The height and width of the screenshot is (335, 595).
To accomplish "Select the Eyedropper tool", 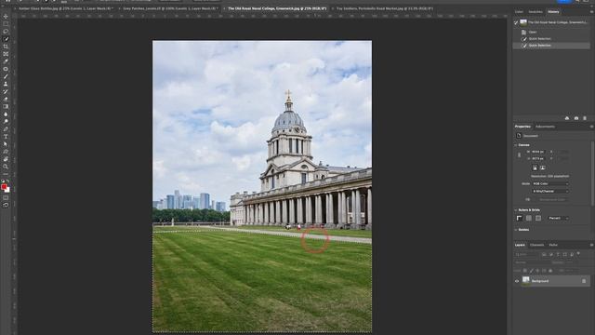I will tap(6, 61).
